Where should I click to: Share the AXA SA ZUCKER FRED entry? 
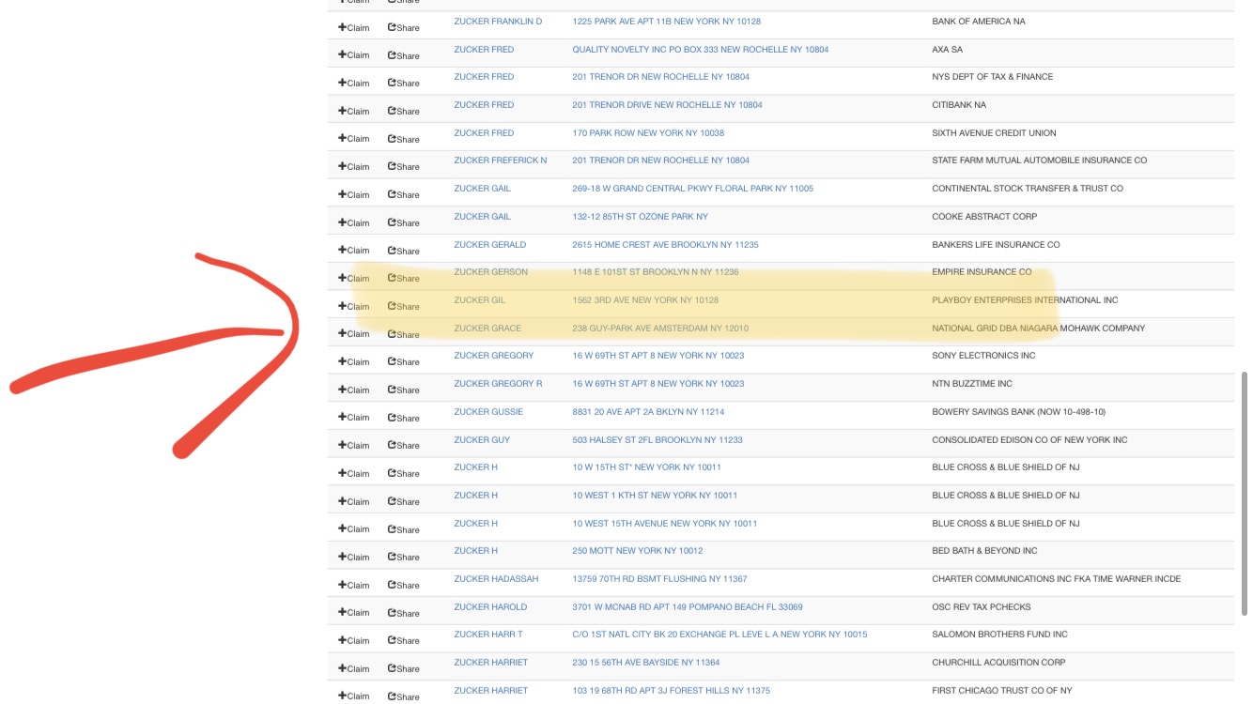pyautogui.click(x=404, y=55)
